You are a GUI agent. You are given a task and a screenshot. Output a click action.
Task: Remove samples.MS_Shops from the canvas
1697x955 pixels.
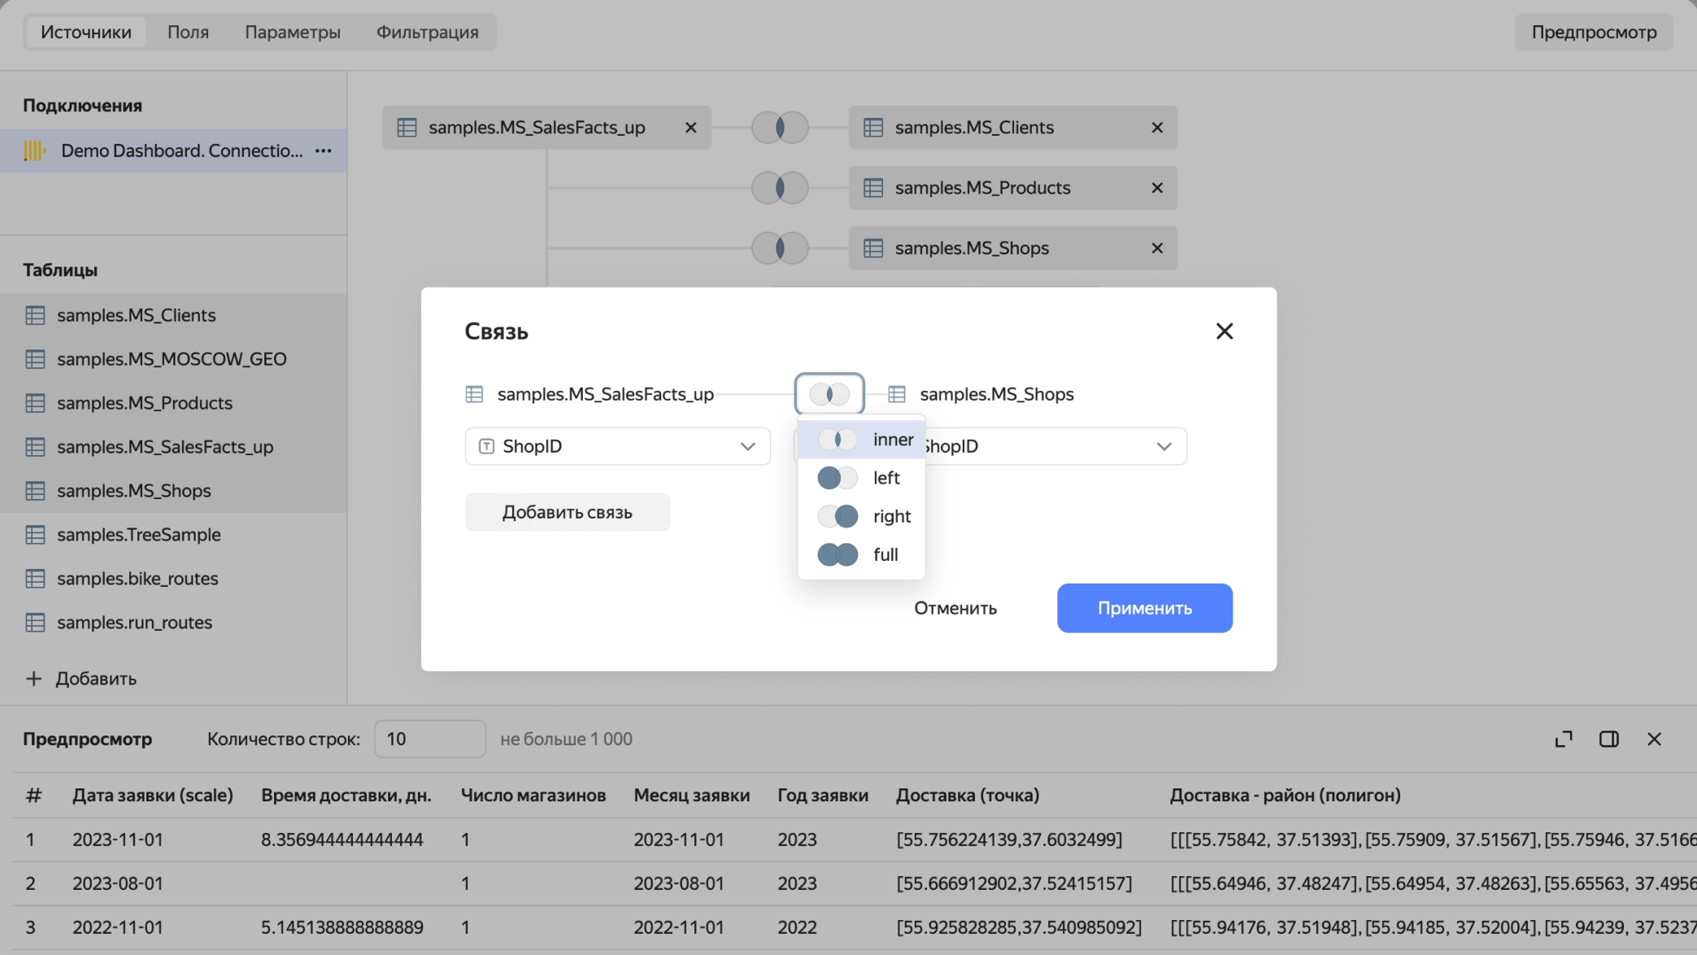pyautogui.click(x=1156, y=248)
